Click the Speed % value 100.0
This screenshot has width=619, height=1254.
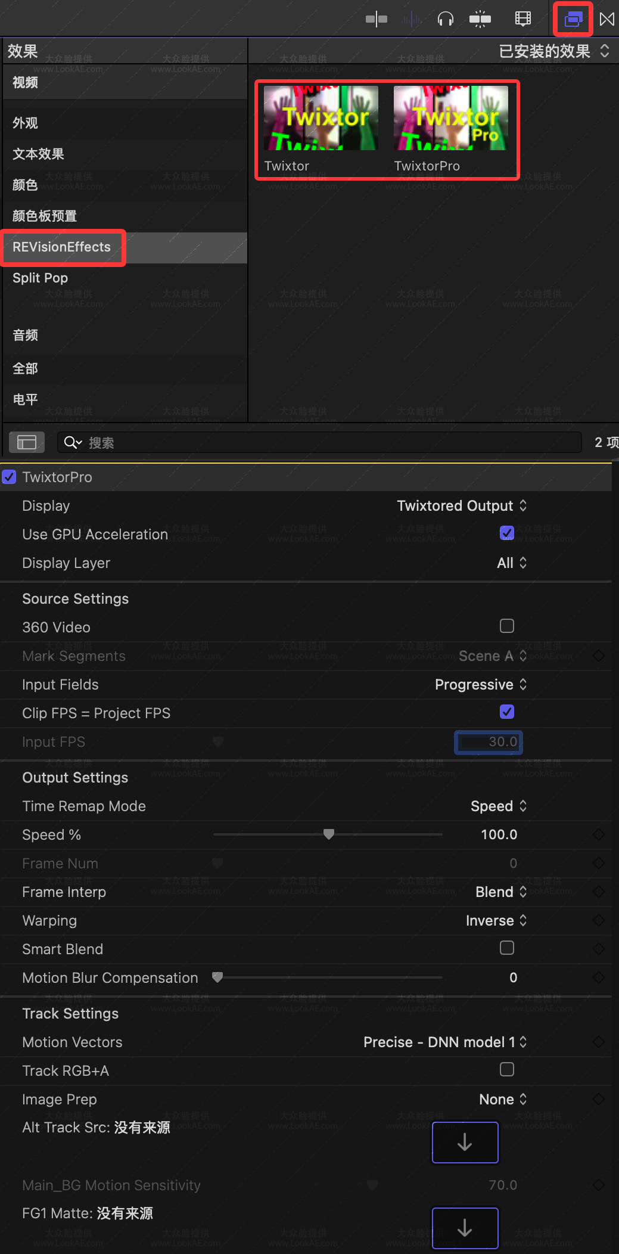tap(499, 834)
